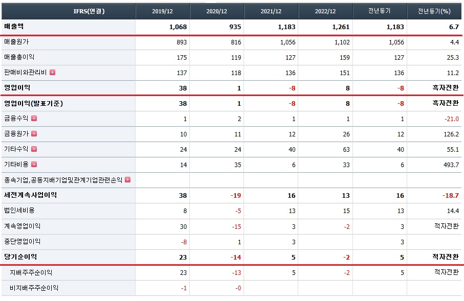This screenshot has width=464, height=301.
Task: Select the 세전계속사업이익 row label
Action: click(x=31, y=195)
